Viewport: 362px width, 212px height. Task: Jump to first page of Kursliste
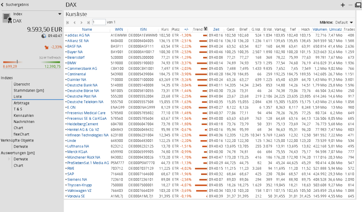pos(68,22)
